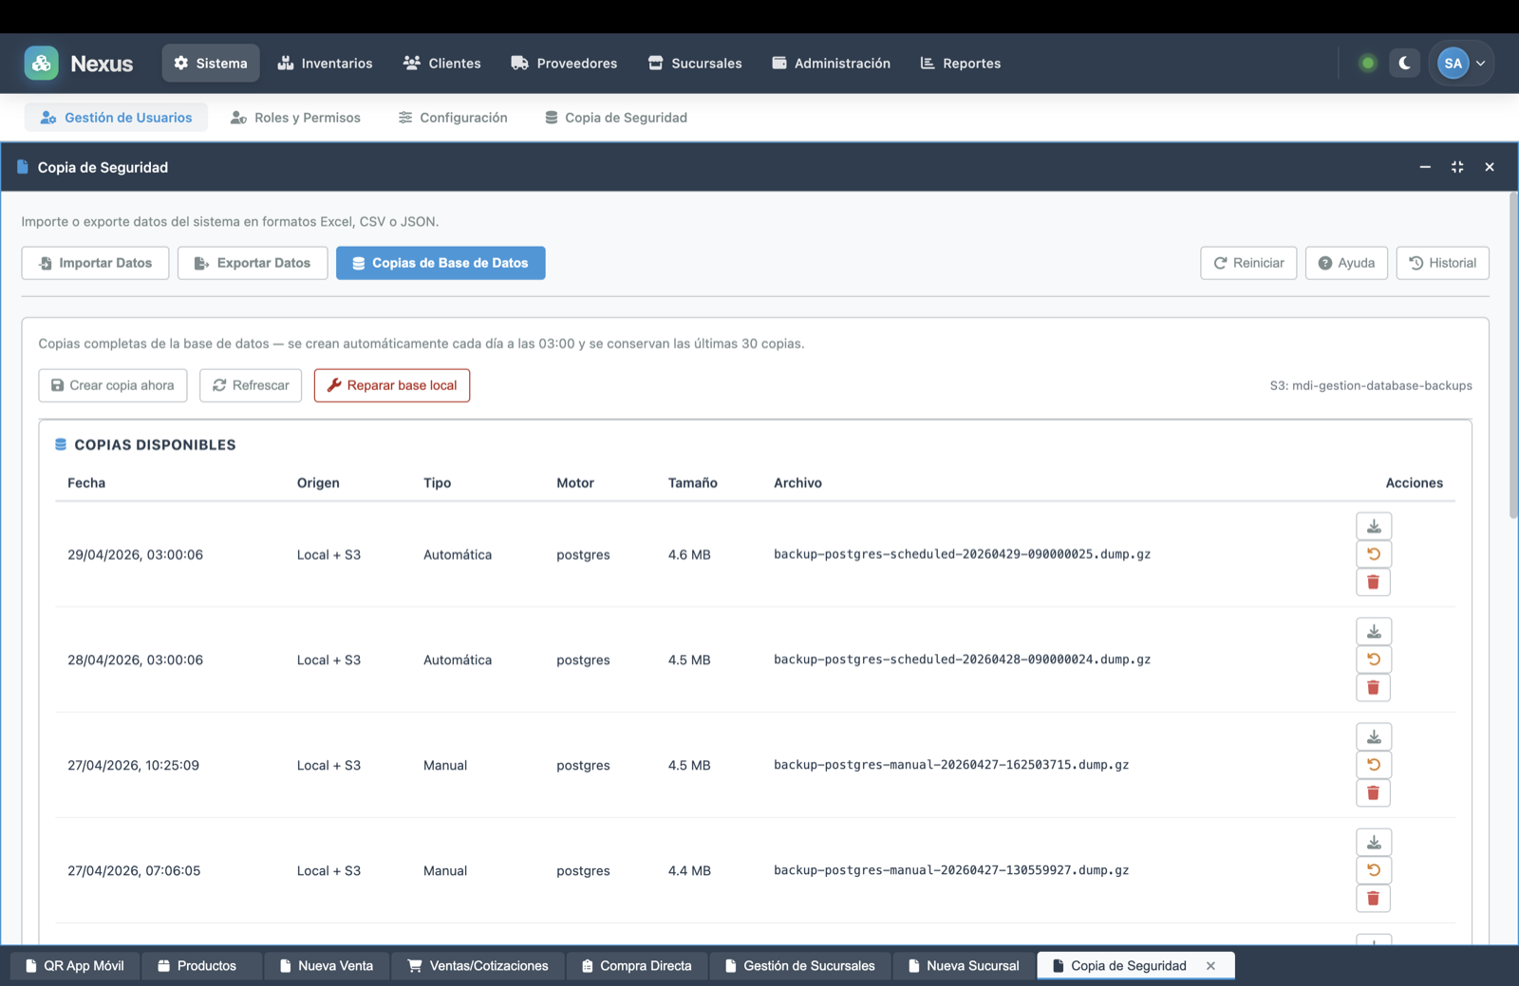Click Crear copia ahora button
1519x986 pixels.
113,385
